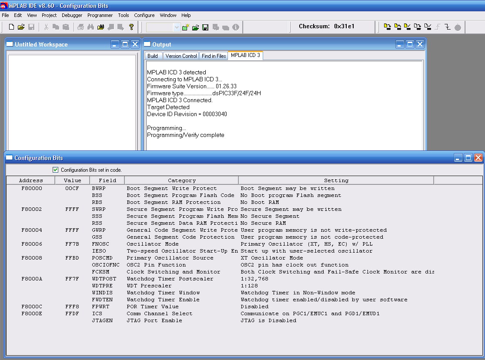Click the POSCMD field name
Screen dimensions: 485x360
pyautogui.click(x=102, y=258)
